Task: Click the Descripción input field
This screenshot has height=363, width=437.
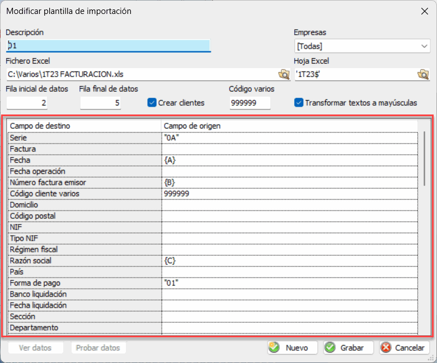Action: (x=108, y=45)
